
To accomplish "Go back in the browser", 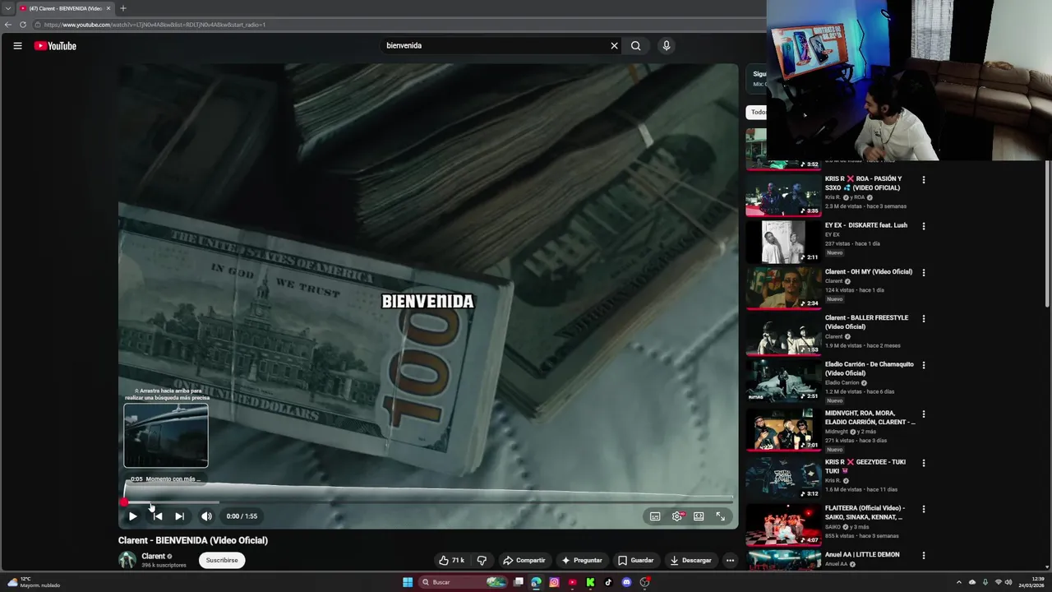I will (x=8, y=25).
